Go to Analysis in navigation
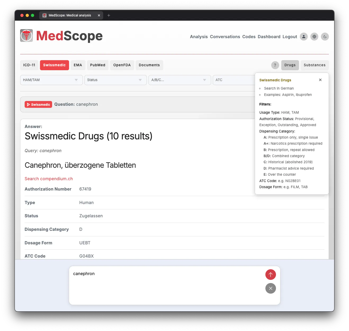This screenshot has height=331, width=349. [199, 37]
